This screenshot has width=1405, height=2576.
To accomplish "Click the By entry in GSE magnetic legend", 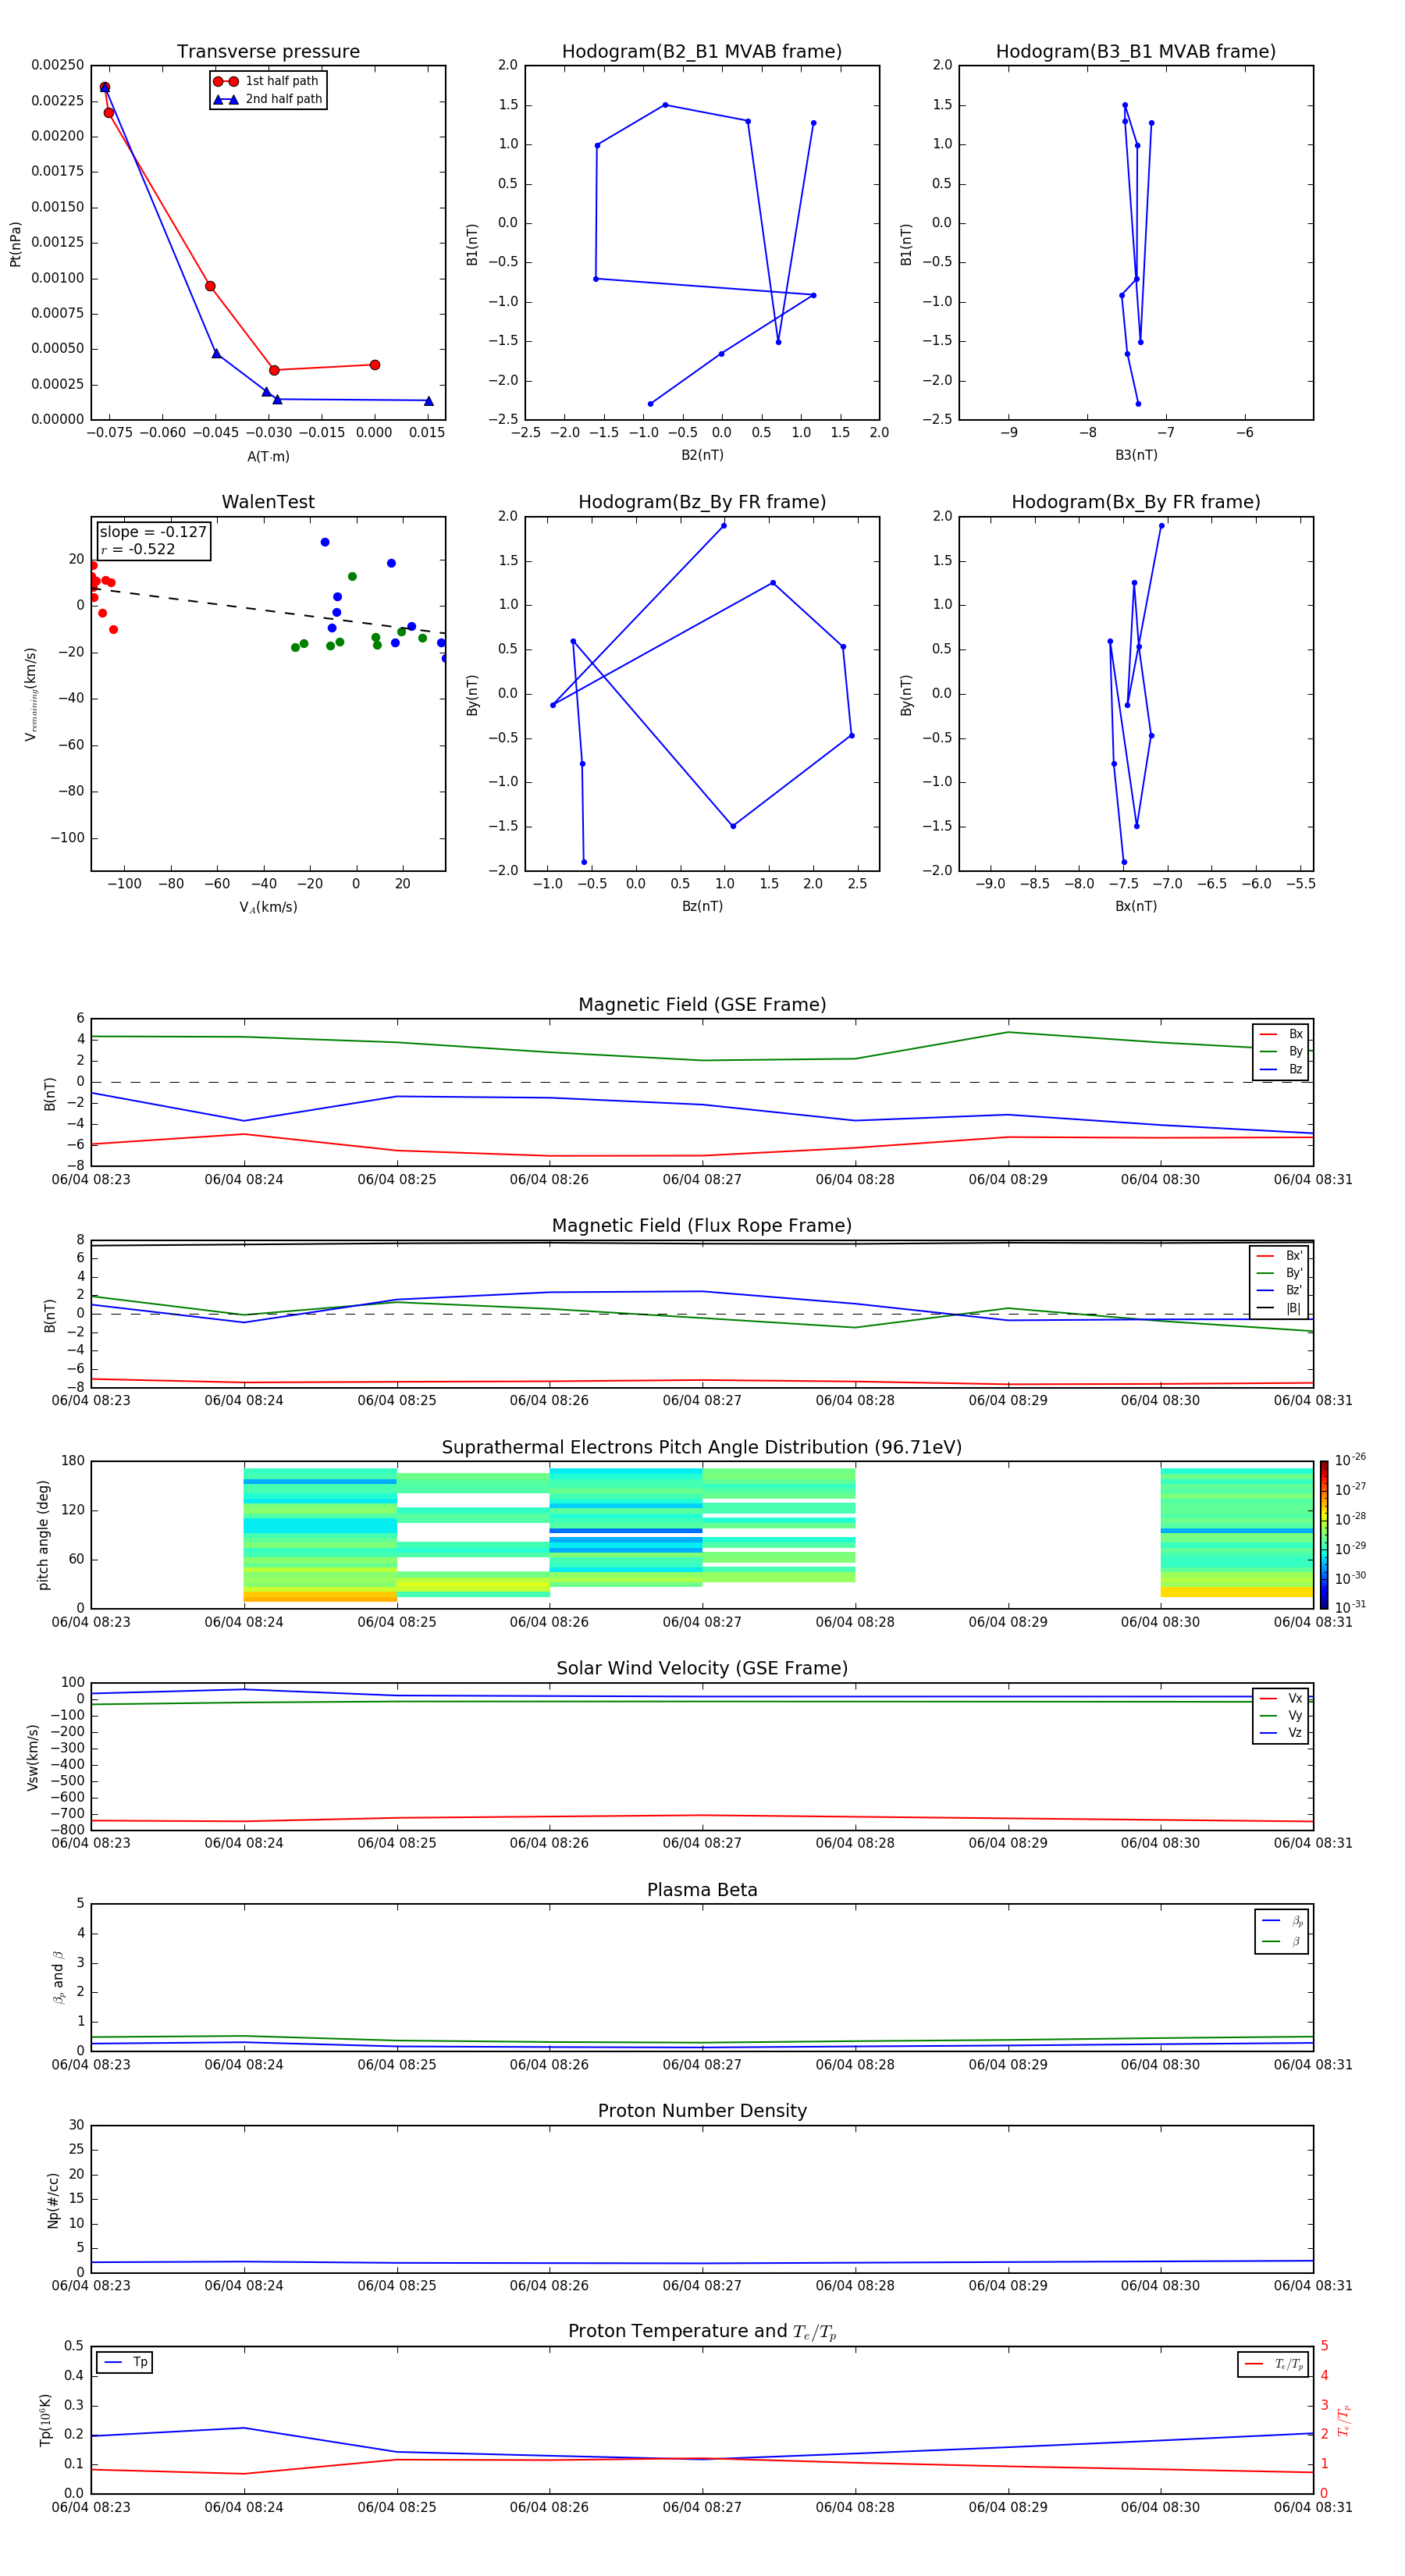I will coord(1281,1051).
